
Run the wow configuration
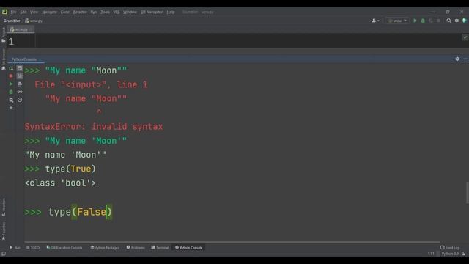[415, 21]
